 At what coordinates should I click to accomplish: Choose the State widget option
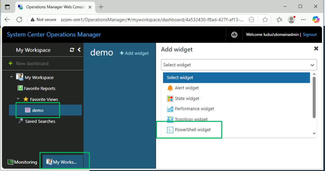coord(187,98)
